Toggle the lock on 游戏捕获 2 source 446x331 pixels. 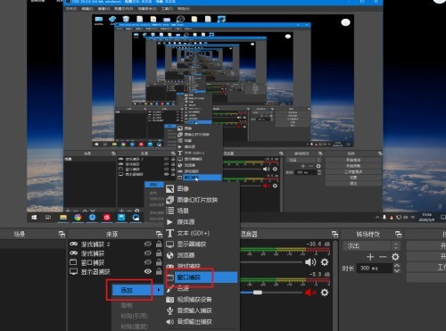(x=159, y=244)
